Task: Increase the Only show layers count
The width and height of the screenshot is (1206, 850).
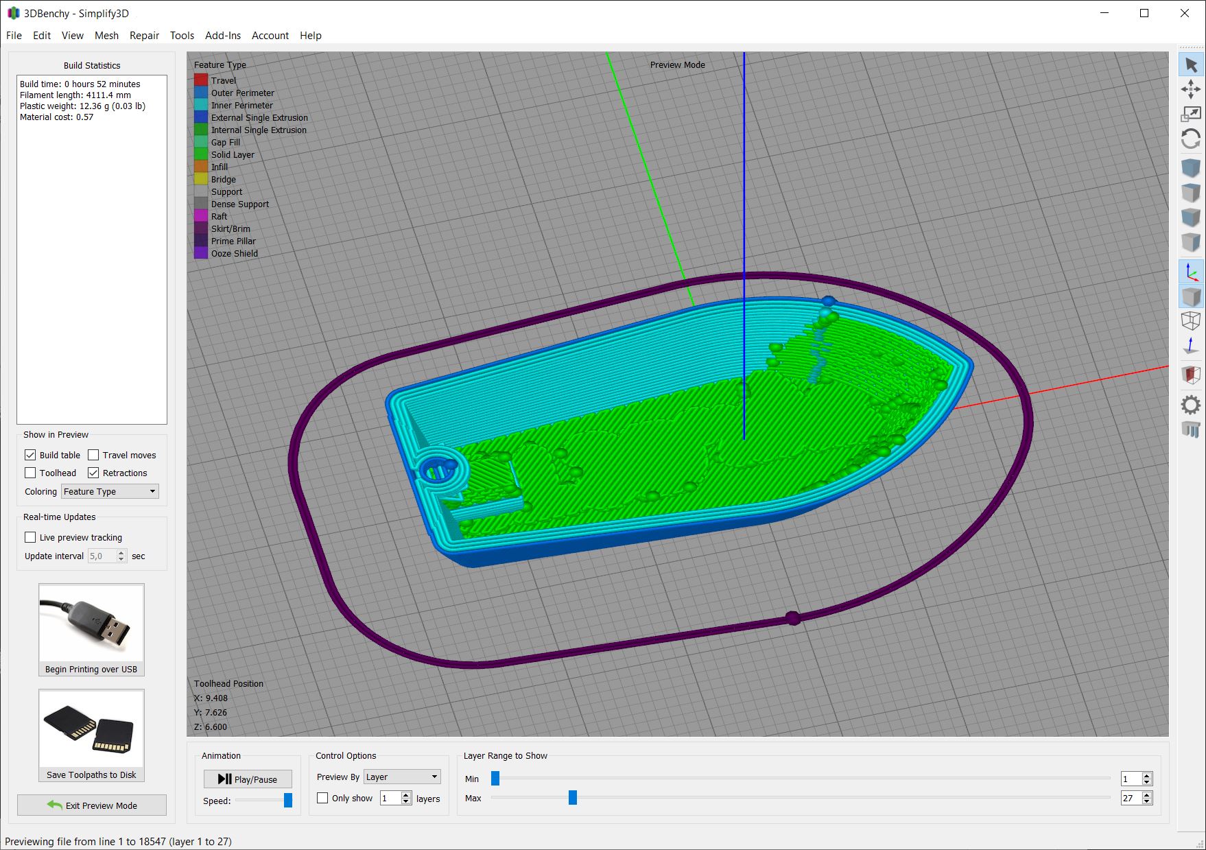Action: pos(406,794)
